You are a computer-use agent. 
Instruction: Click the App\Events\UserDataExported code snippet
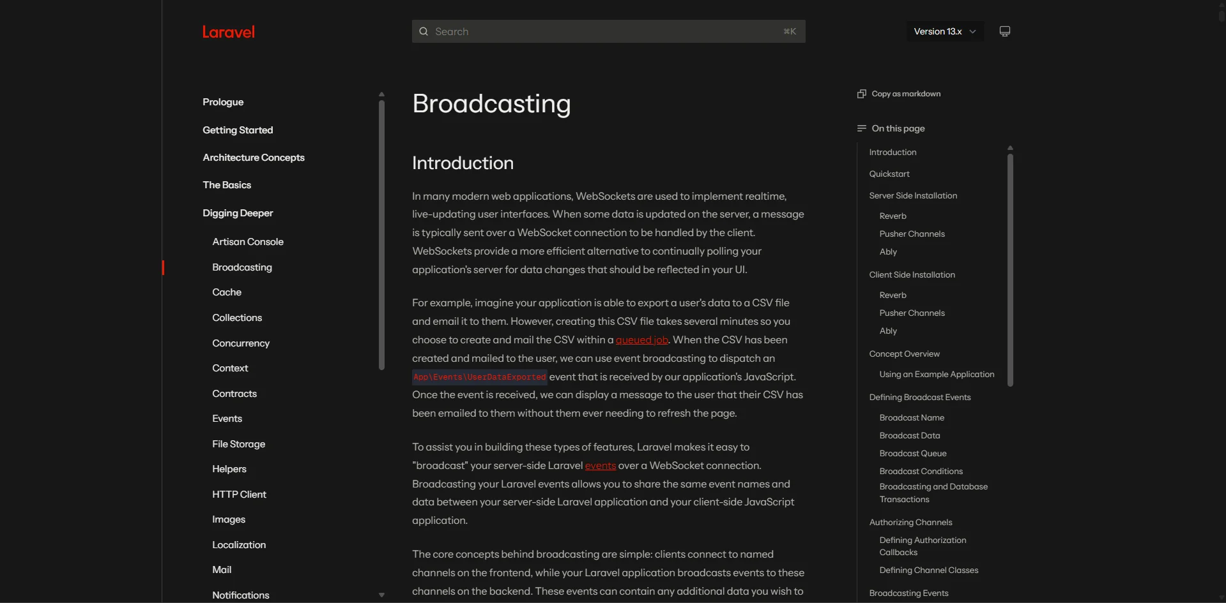480,377
